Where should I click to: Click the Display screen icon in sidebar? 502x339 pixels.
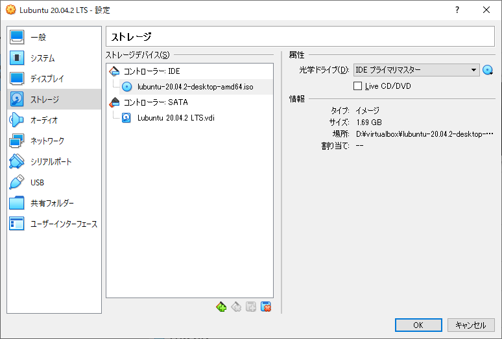click(17, 78)
